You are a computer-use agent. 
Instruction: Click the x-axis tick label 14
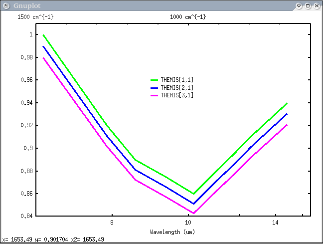(275, 223)
